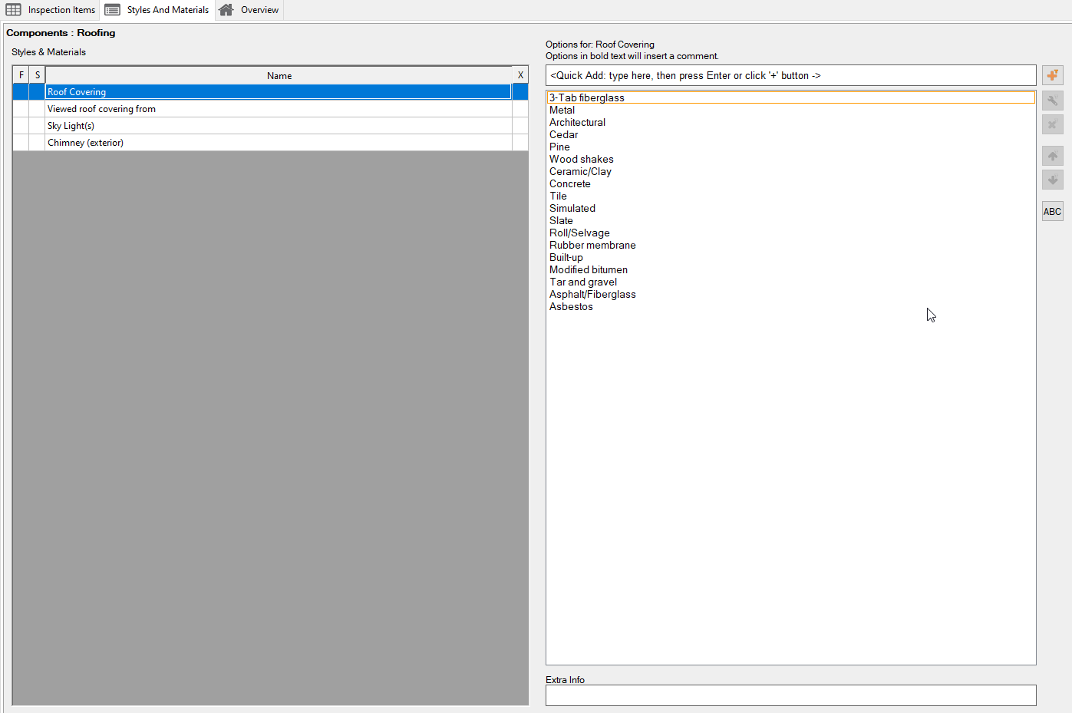
Task: Click the grid icon beside Inspection Items
Action: [14, 10]
